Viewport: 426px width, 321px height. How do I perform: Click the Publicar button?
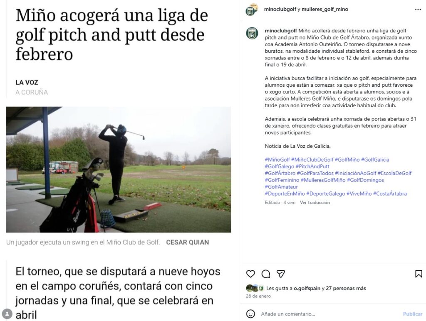pyautogui.click(x=412, y=314)
